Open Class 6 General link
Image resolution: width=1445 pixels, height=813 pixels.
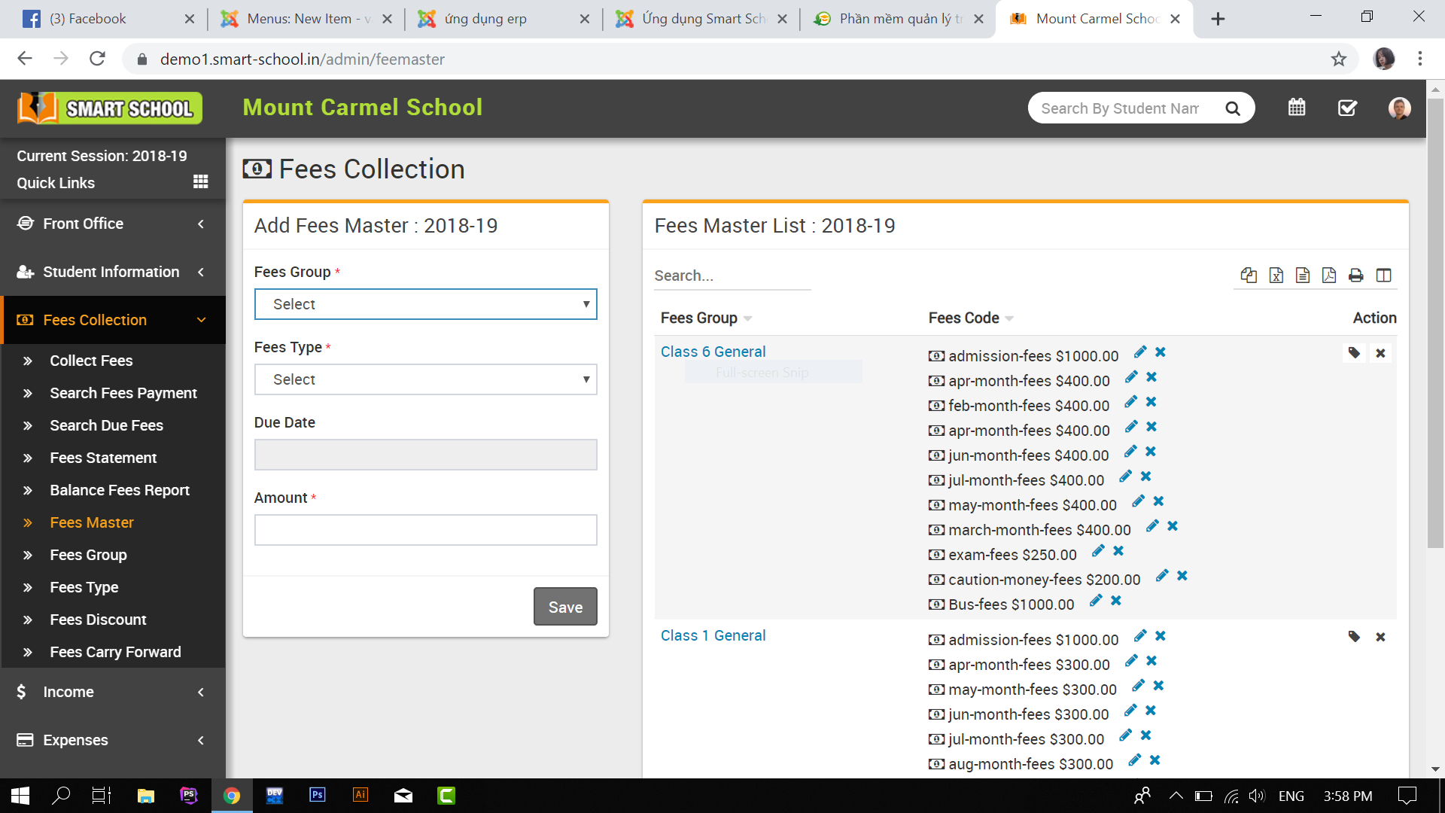point(713,352)
